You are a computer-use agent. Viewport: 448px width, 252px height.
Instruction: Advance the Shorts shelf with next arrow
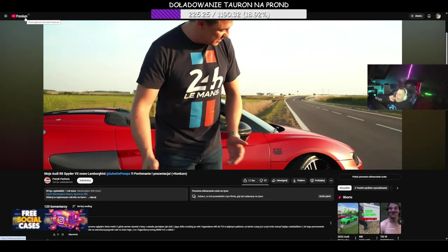pyautogui.click(x=400, y=221)
